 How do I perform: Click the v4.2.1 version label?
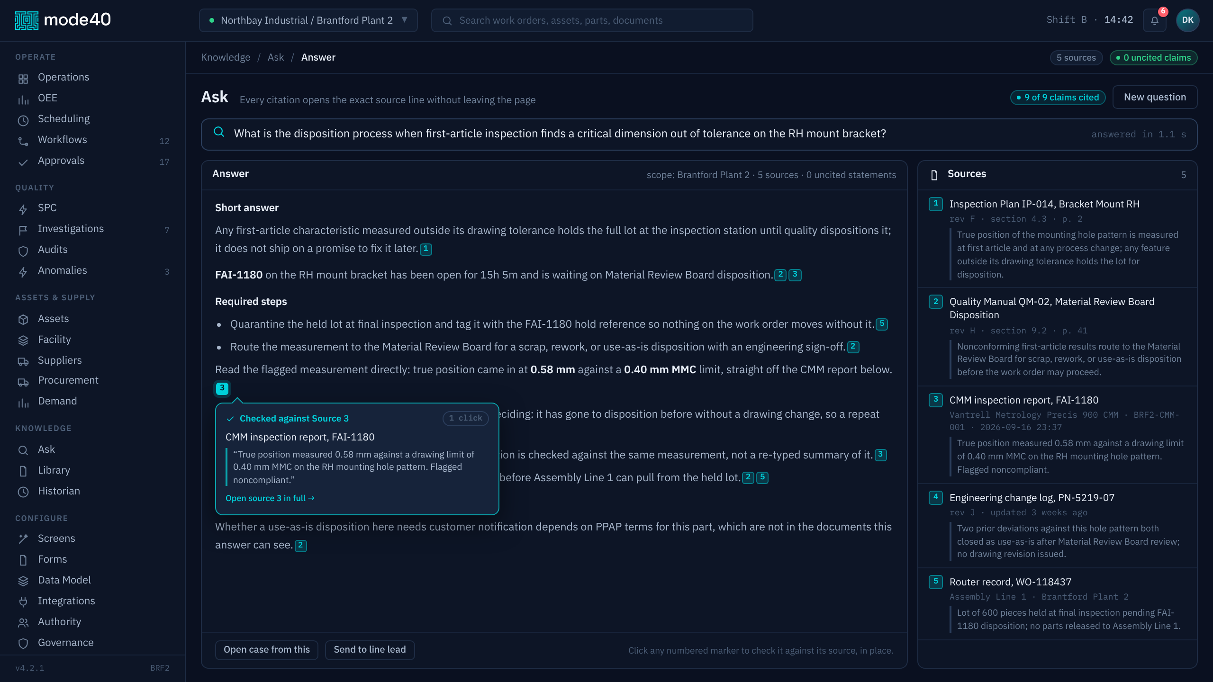[x=29, y=668]
